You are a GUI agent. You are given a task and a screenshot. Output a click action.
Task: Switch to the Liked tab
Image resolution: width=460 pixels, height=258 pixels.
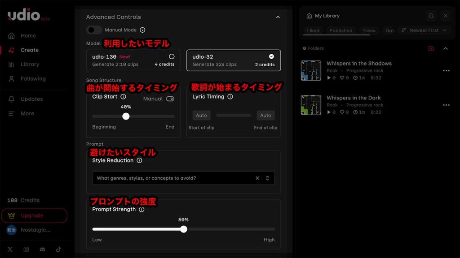pos(313,30)
